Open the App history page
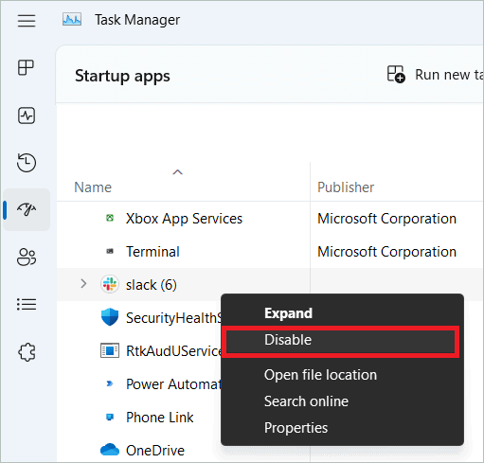Image resolution: width=484 pixels, height=463 pixels. click(27, 163)
